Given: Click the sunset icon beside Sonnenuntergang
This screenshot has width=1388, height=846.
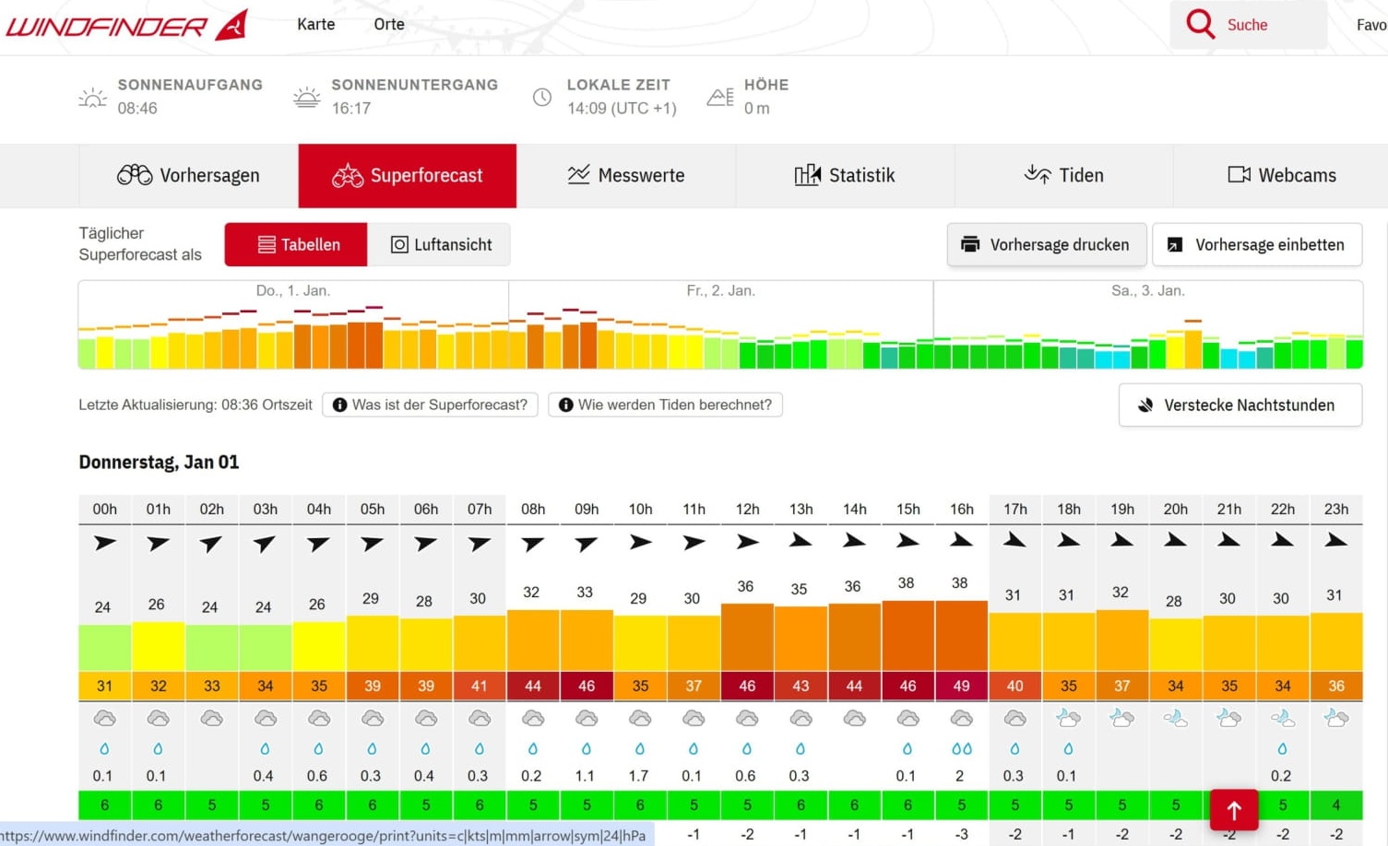Looking at the screenshot, I should pyautogui.click(x=306, y=98).
